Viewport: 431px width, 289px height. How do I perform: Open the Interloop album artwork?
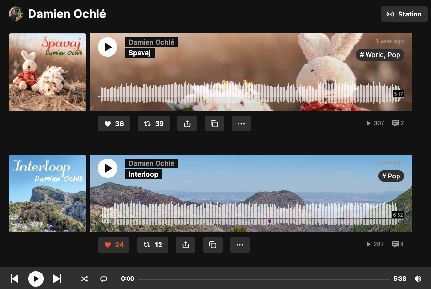(48, 193)
